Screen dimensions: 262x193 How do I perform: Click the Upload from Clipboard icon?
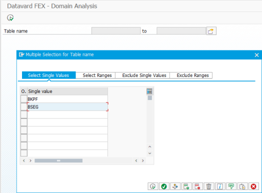click(242, 186)
